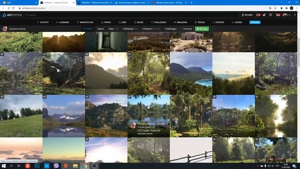The height and width of the screenshot is (169, 300).
Task: Open the ArtStation header three-dot menu
Action: 295,15
